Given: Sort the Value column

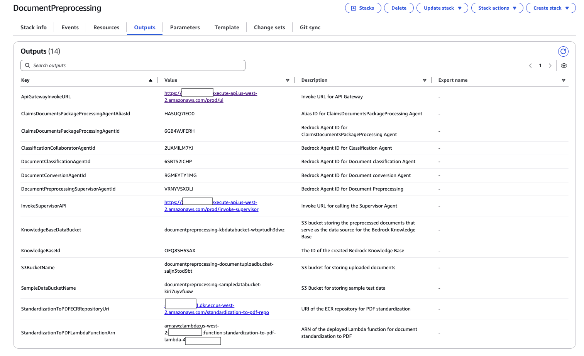Looking at the screenshot, I should (x=288, y=80).
